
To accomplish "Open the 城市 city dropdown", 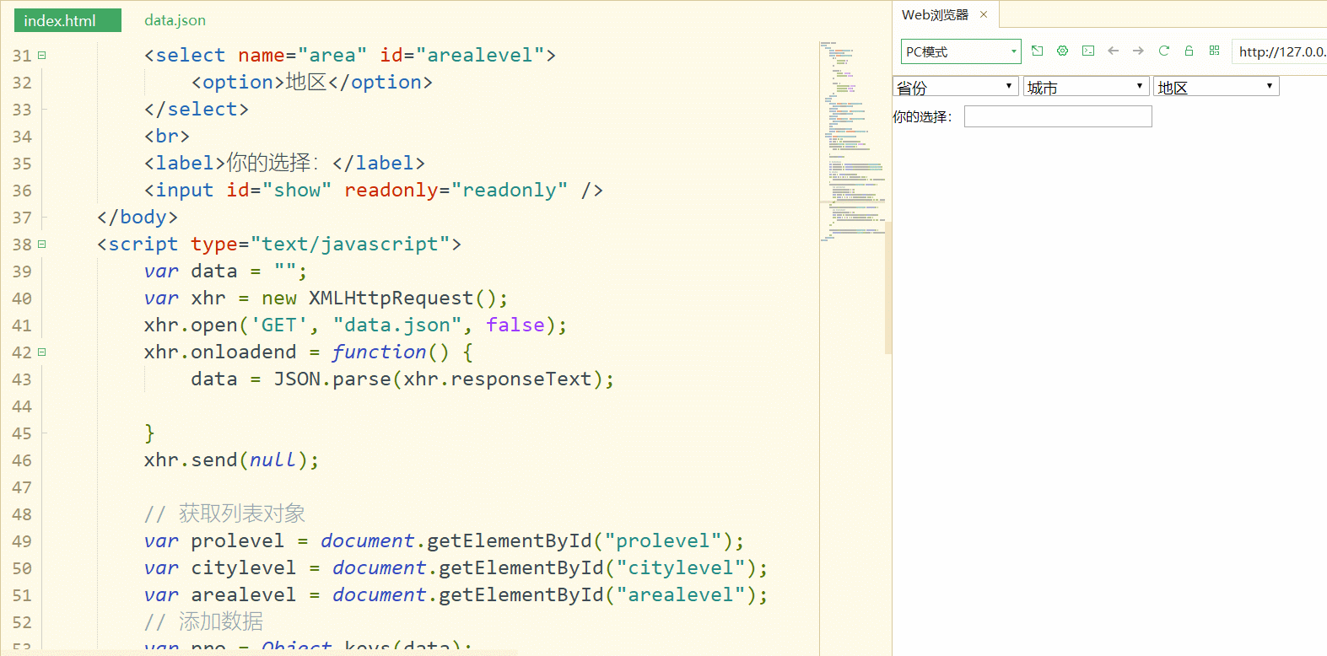I will click(x=1087, y=87).
